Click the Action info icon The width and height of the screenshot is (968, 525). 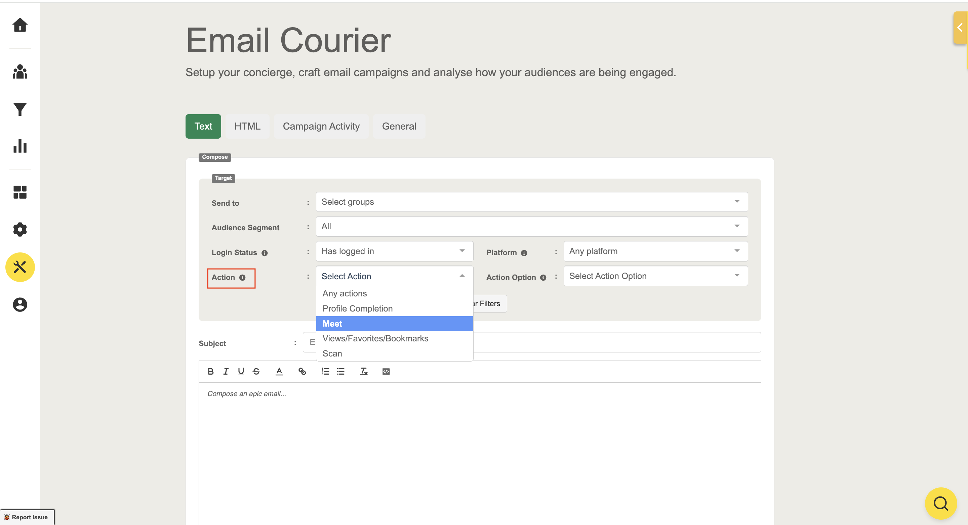[242, 278]
